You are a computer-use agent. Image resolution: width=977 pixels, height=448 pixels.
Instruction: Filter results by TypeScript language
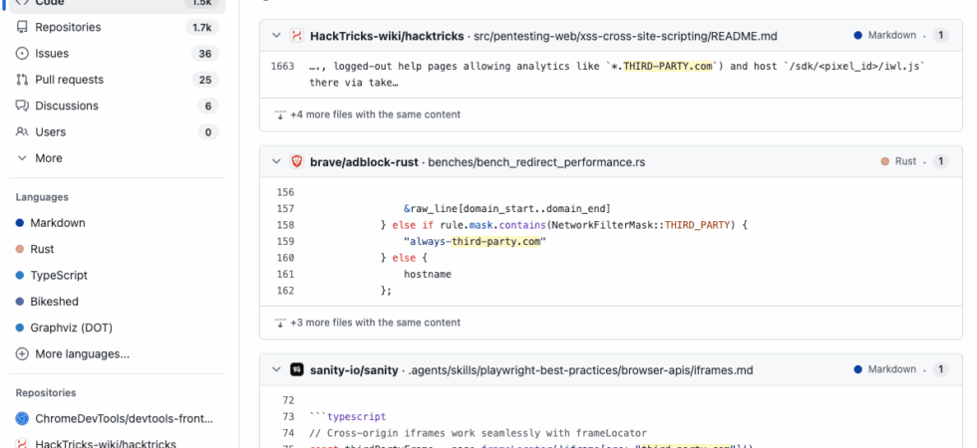click(118, 275)
